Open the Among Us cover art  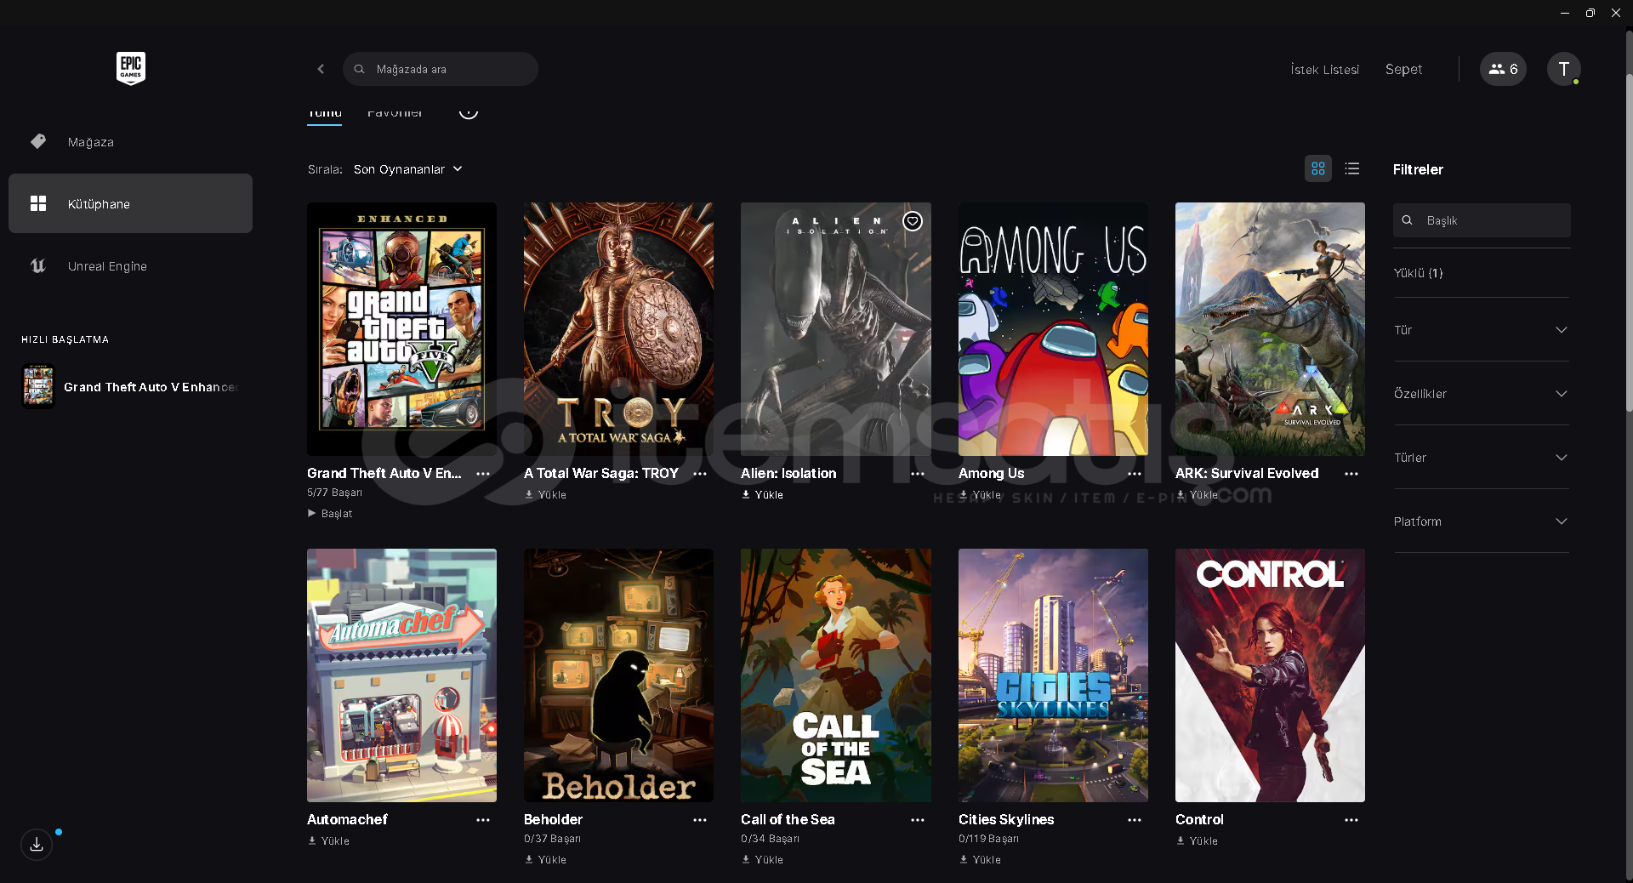(x=1053, y=329)
